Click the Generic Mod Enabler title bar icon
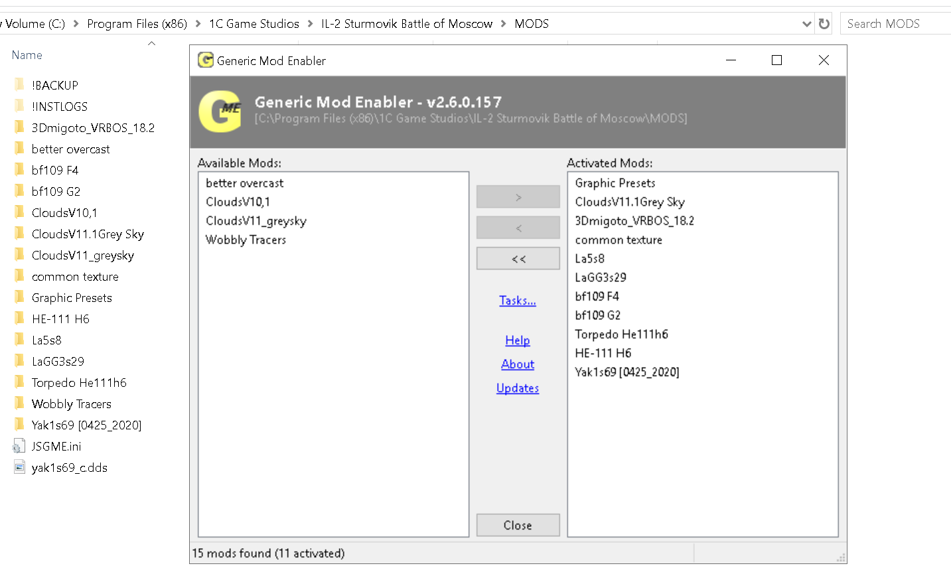The image size is (951, 580). pos(206,60)
